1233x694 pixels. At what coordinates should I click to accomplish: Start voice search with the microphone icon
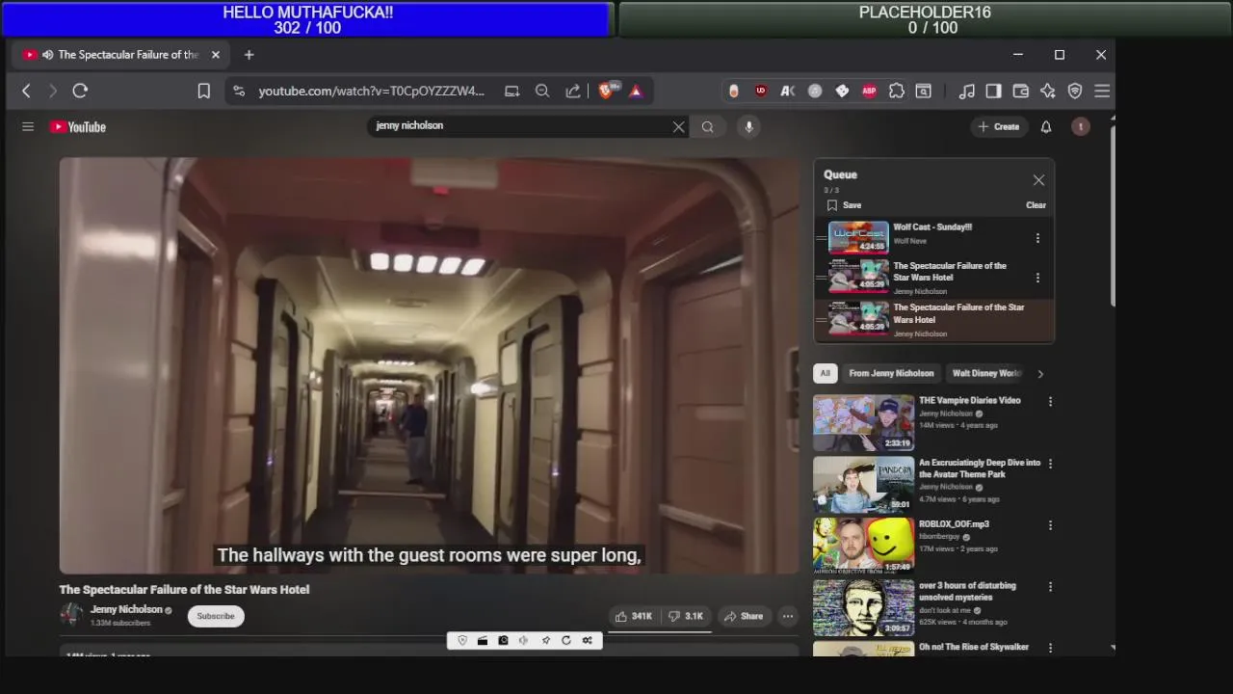[748, 126]
